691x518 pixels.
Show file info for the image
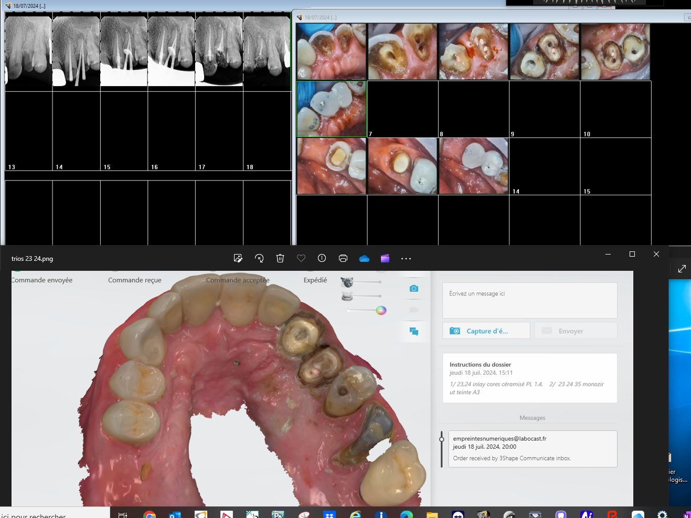pos(322,258)
